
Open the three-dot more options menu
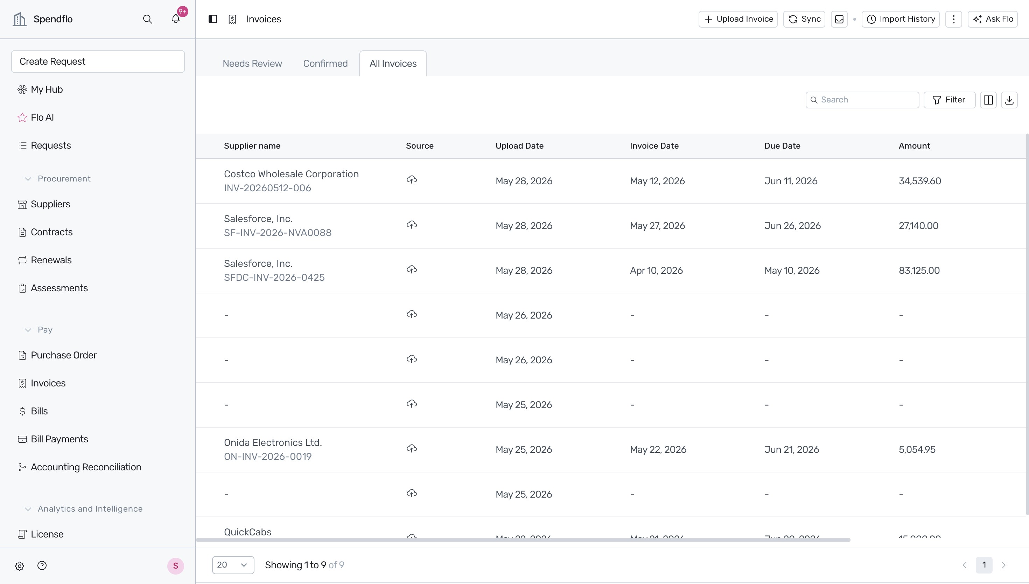click(953, 19)
